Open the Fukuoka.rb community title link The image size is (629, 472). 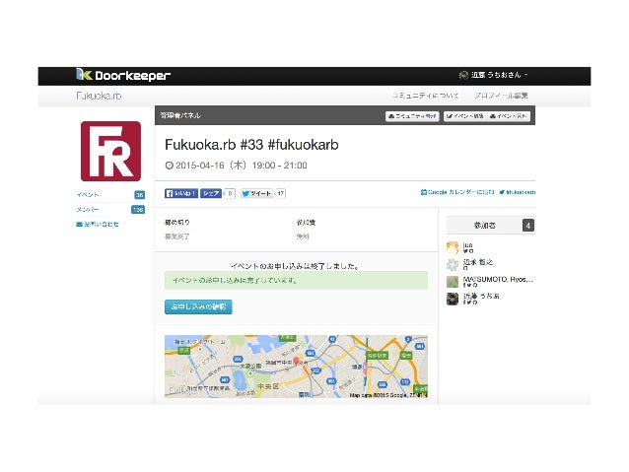pyautogui.click(x=99, y=96)
